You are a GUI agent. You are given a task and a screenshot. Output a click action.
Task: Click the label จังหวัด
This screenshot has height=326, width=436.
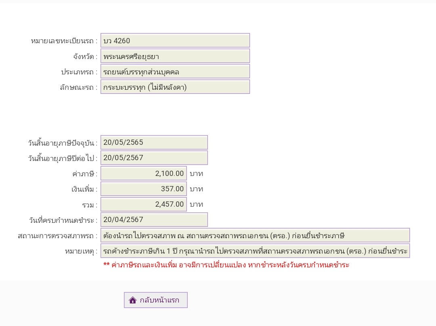pos(85,57)
